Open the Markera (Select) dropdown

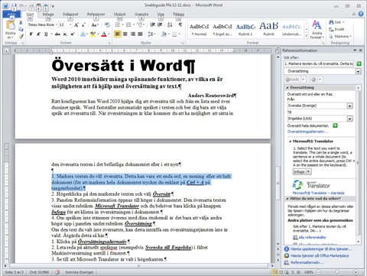(340, 37)
